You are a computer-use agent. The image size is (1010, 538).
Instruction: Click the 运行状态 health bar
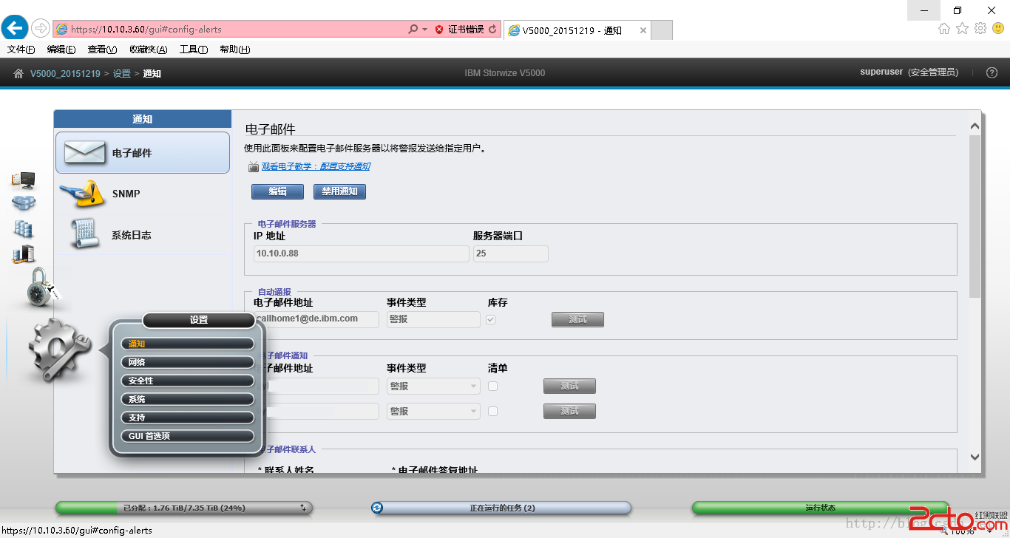tap(820, 508)
